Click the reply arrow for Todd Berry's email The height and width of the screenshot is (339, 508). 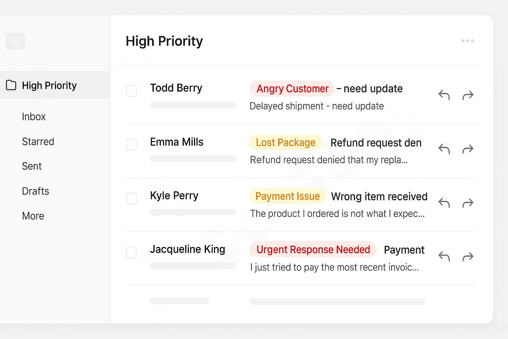tap(444, 95)
